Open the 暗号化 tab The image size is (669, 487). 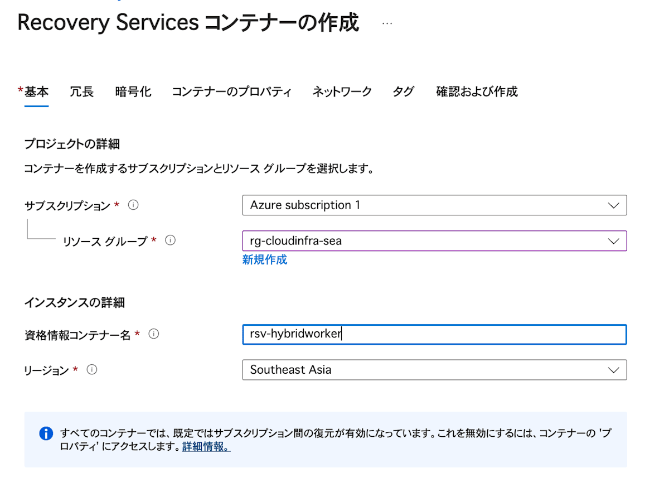(x=133, y=92)
